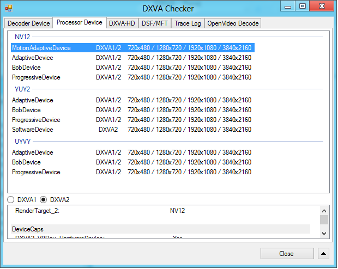Select ProgressiveDevice row under YUY2
338x269 pixels.
[x=132, y=120]
